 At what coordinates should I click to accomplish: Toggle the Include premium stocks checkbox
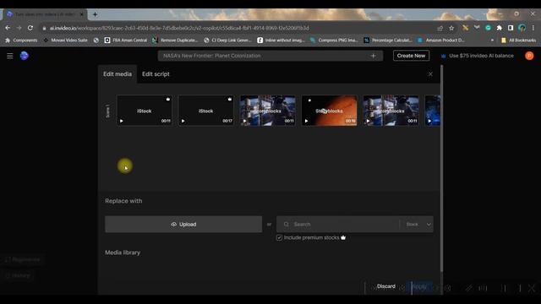click(279, 237)
